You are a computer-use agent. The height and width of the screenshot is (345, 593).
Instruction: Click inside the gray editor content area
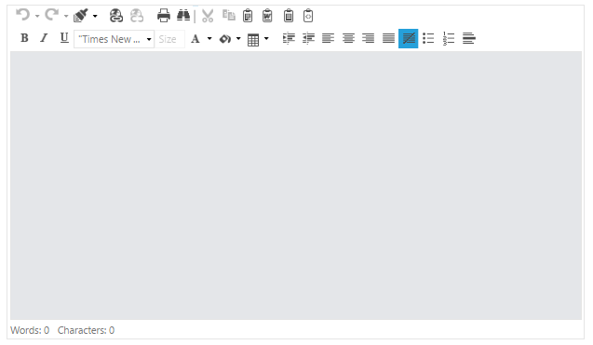point(296,185)
